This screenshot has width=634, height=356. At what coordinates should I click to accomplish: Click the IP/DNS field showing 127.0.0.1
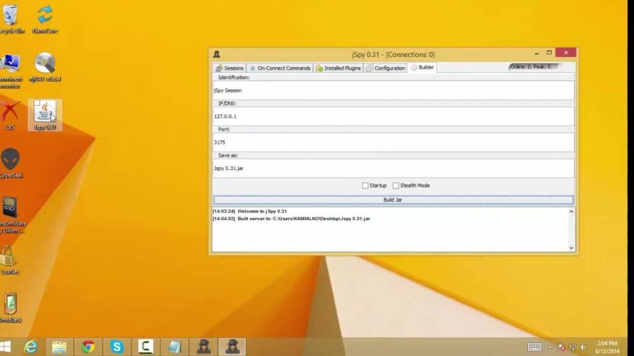tap(393, 116)
